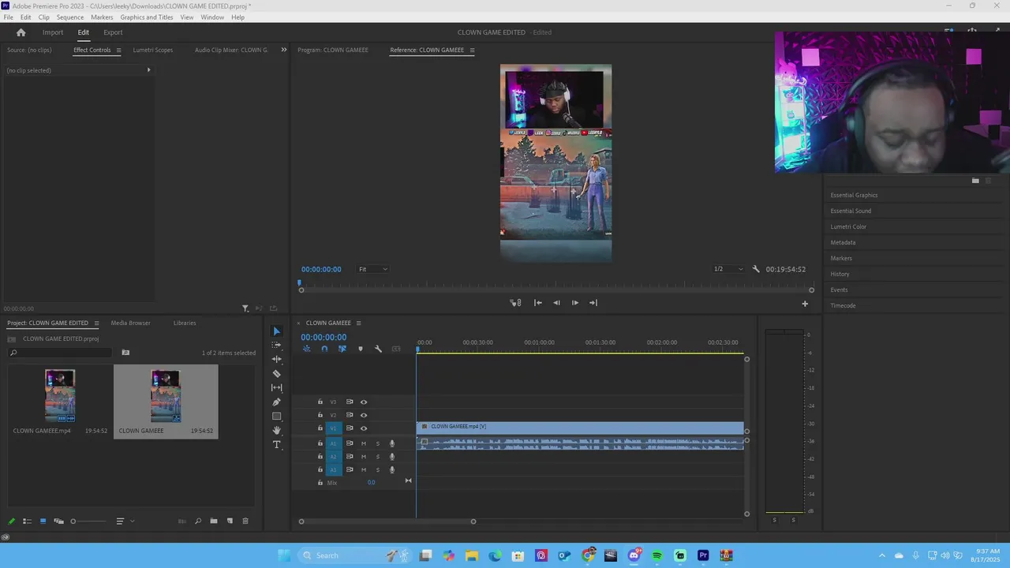Toggle project writable green pencil icon

(11, 521)
